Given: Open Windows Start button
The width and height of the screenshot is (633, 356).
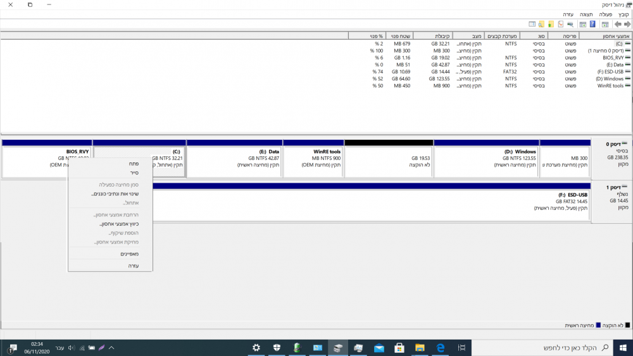Looking at the screenshot, I should point(623,348).
